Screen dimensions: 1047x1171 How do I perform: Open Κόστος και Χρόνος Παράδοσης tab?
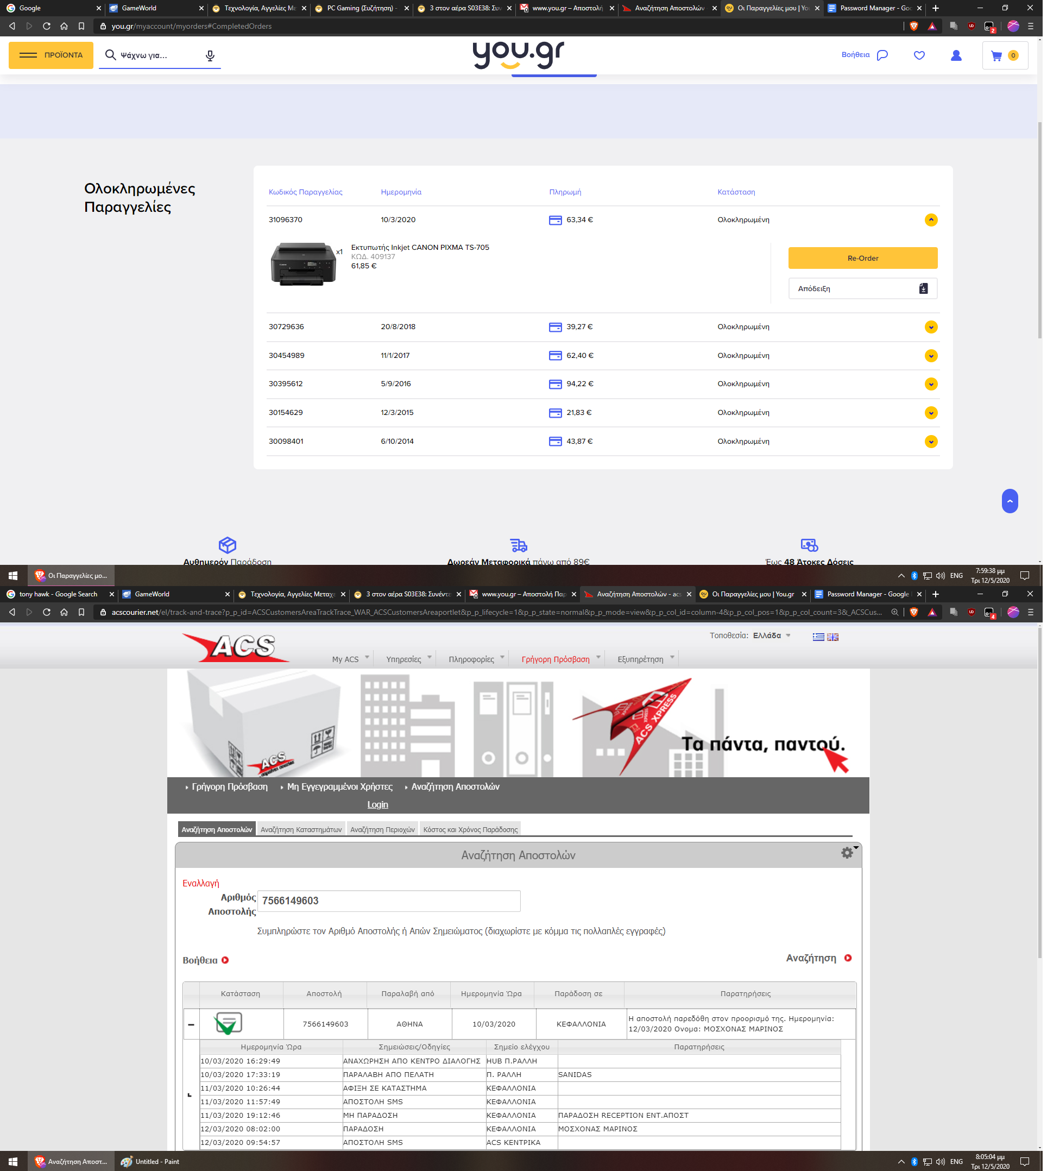470,829
